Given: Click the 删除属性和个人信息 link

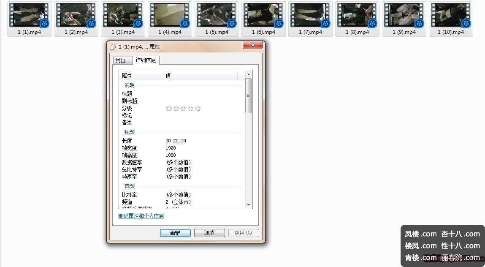Looking at the screenshot, I should (x=141, y=216).
